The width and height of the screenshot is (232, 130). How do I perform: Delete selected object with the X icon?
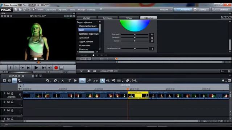click(63, 81)
